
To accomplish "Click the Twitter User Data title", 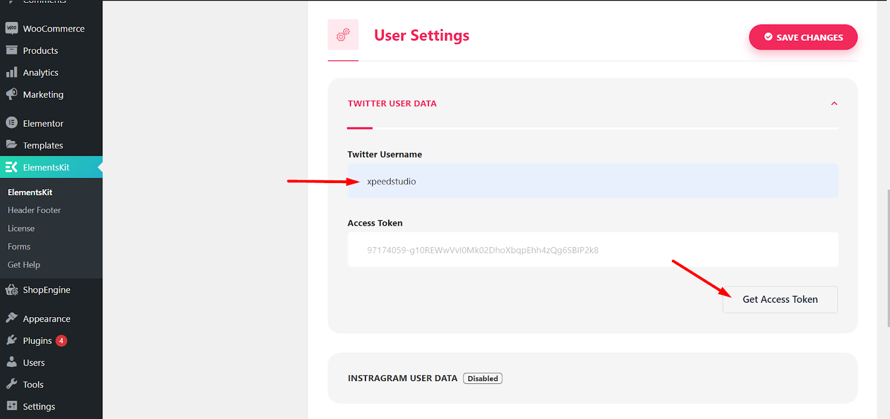I will pos(392,103).
